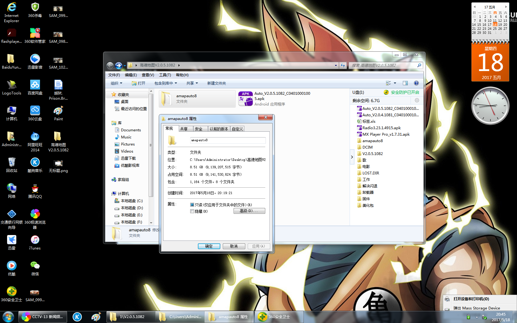Image resolution: width=517 pixels, height=323 pixels.
Task: Open the 组织 dropdown menu
Action: tap(117, 83)
